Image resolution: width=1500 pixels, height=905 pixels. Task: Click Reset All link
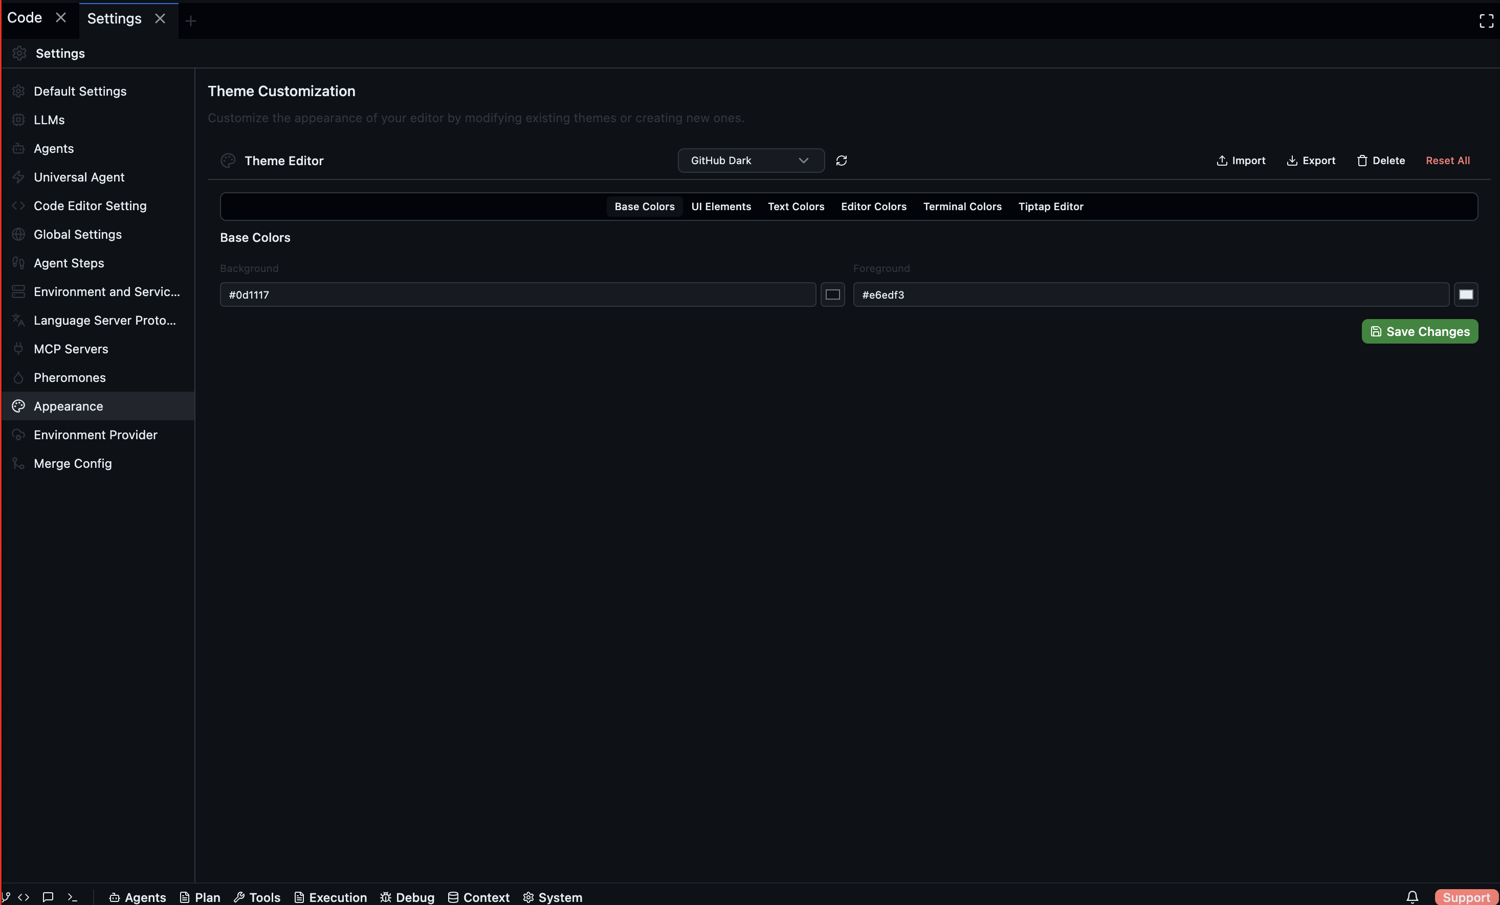click(x=1447, y=161)
